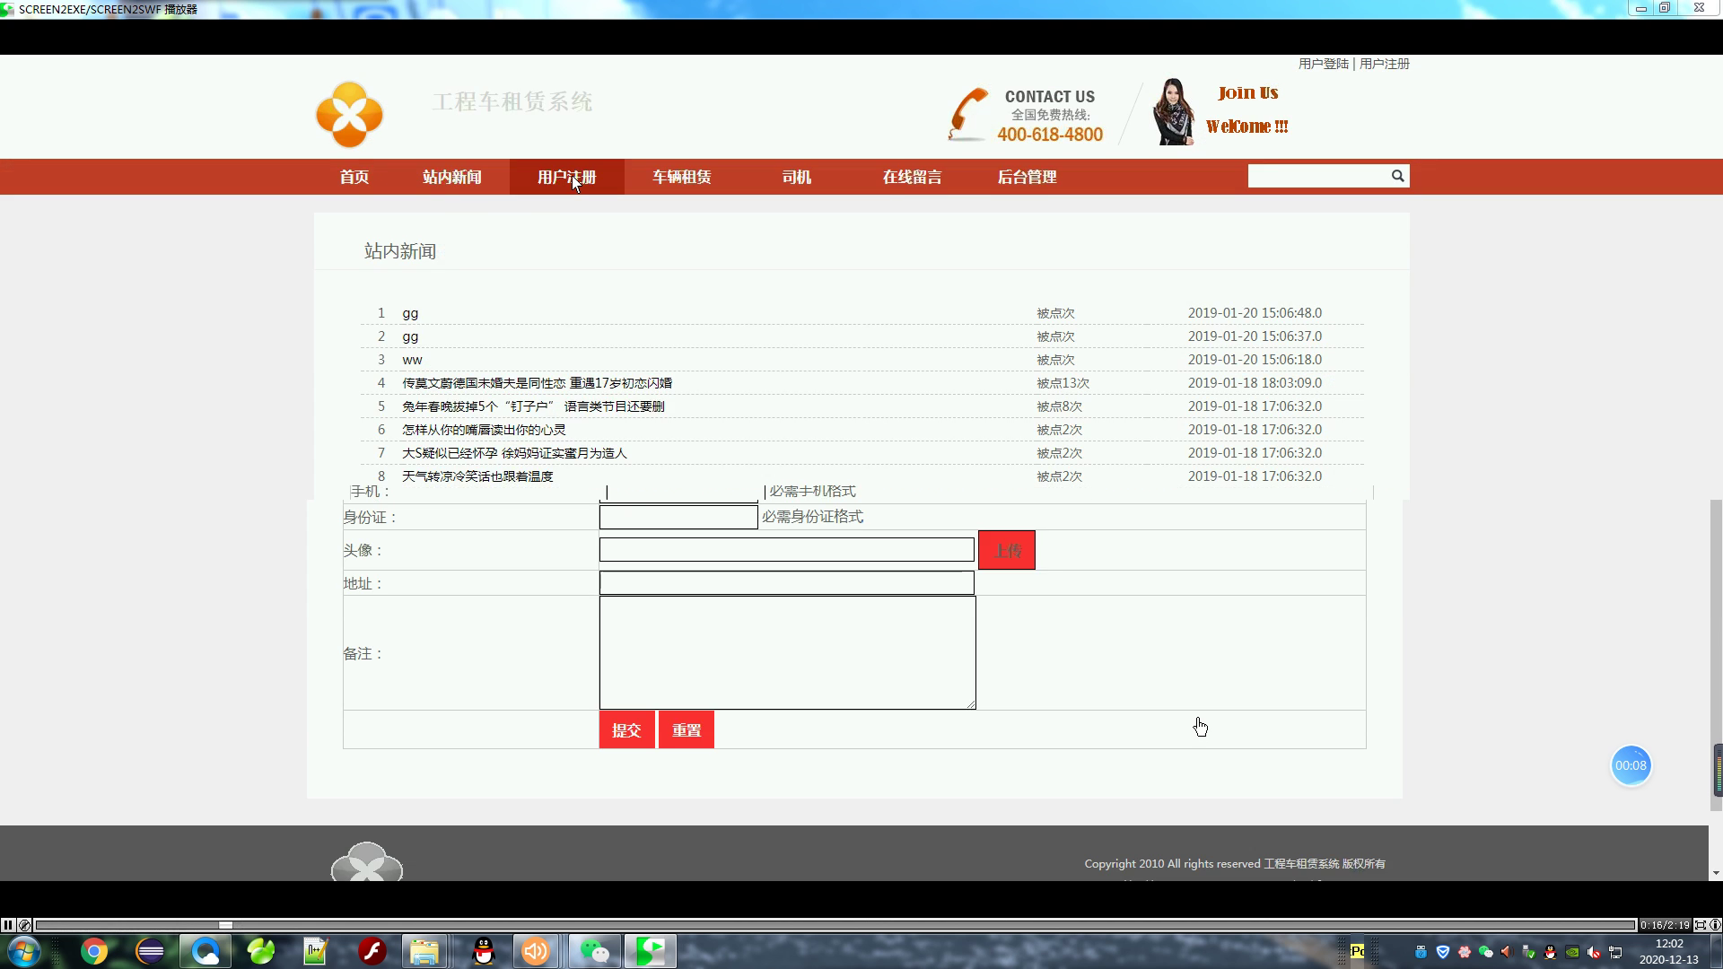Toggle the player fullscreen icon
This screenshot has height=969, width=1723.
tap(1700, 925)
